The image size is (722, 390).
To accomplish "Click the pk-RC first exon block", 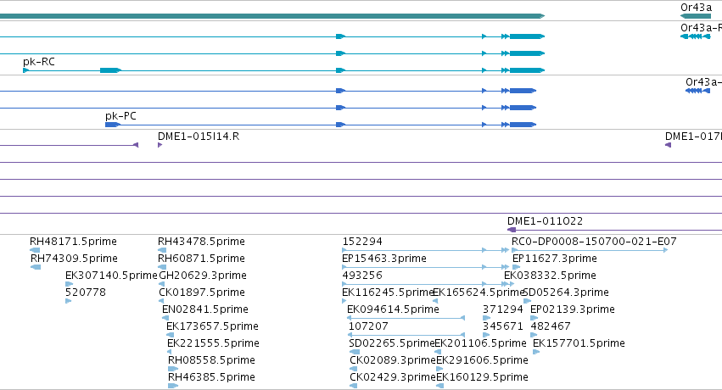I will (x=26, y=70).
